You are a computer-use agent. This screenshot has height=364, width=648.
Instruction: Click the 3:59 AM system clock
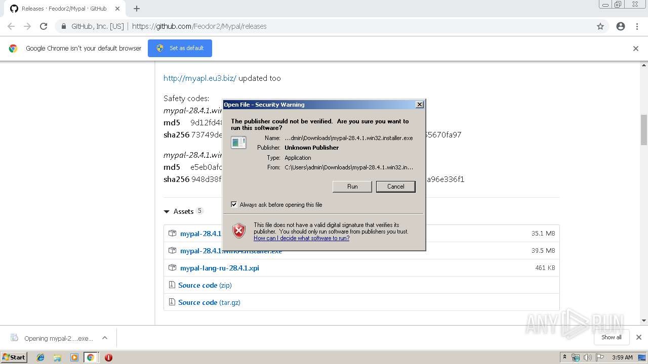[x=622, y=357]
